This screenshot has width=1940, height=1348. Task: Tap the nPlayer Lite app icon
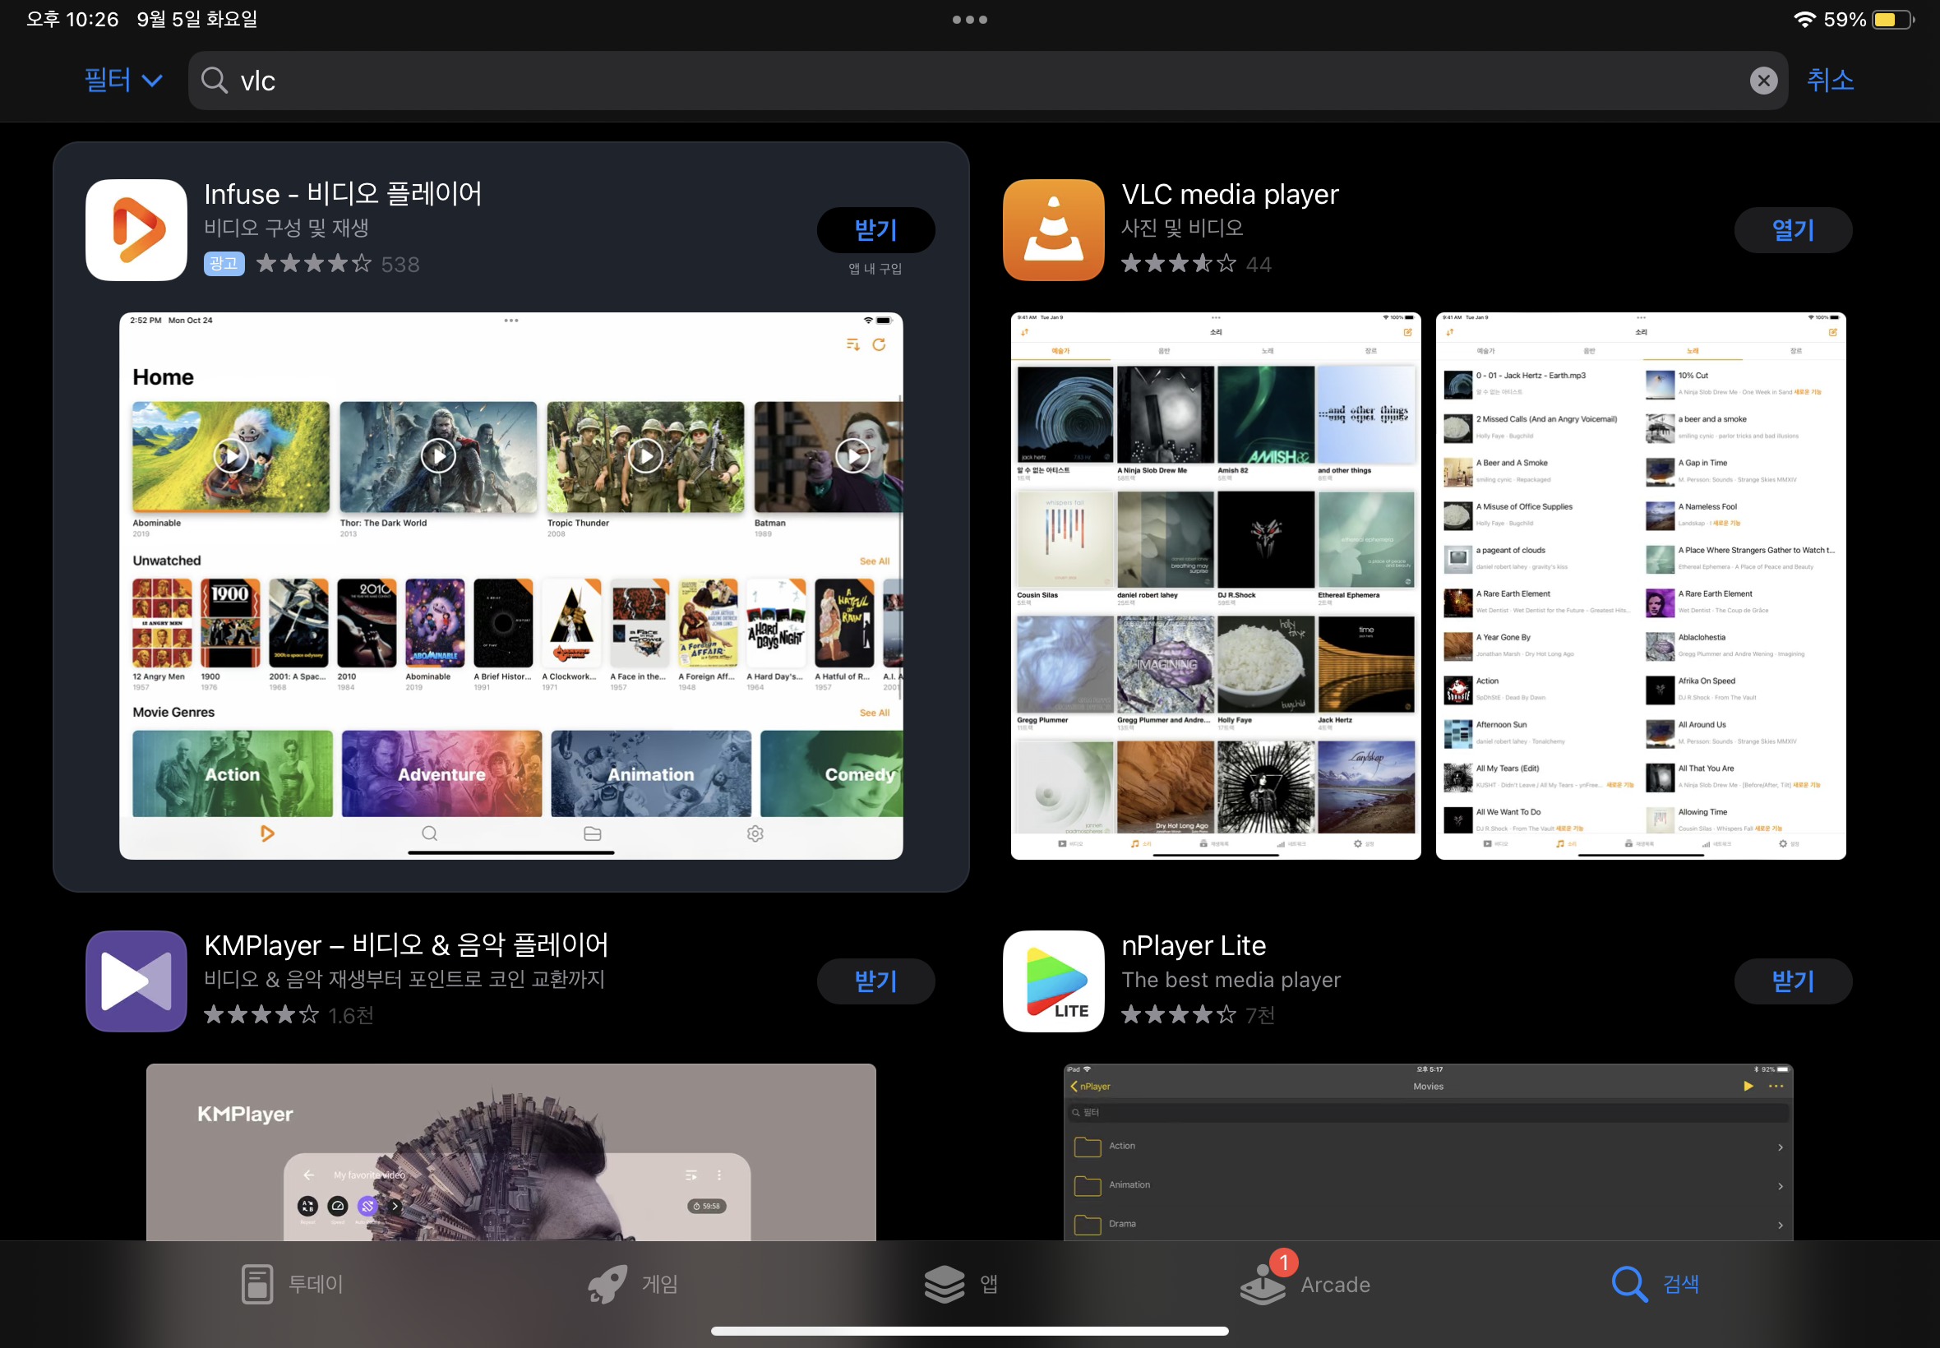[x=1053, y=981]
